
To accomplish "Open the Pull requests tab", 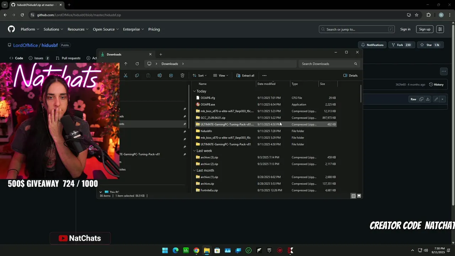I will 68,58.
